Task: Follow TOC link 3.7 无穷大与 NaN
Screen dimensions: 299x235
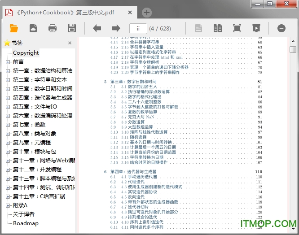Action: click(138, 117)
